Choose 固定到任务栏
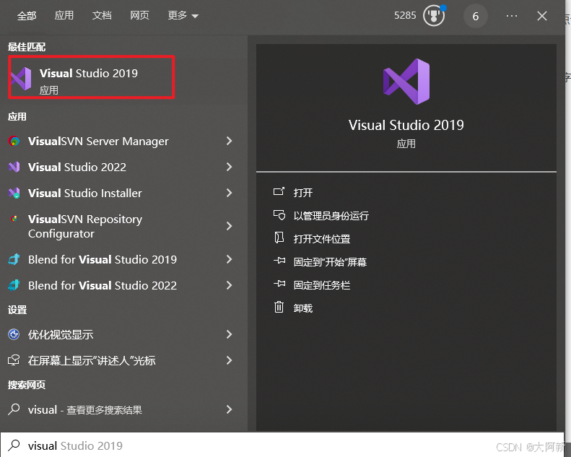The height and width of the screenshot is (457, 571). click(322, 284)
